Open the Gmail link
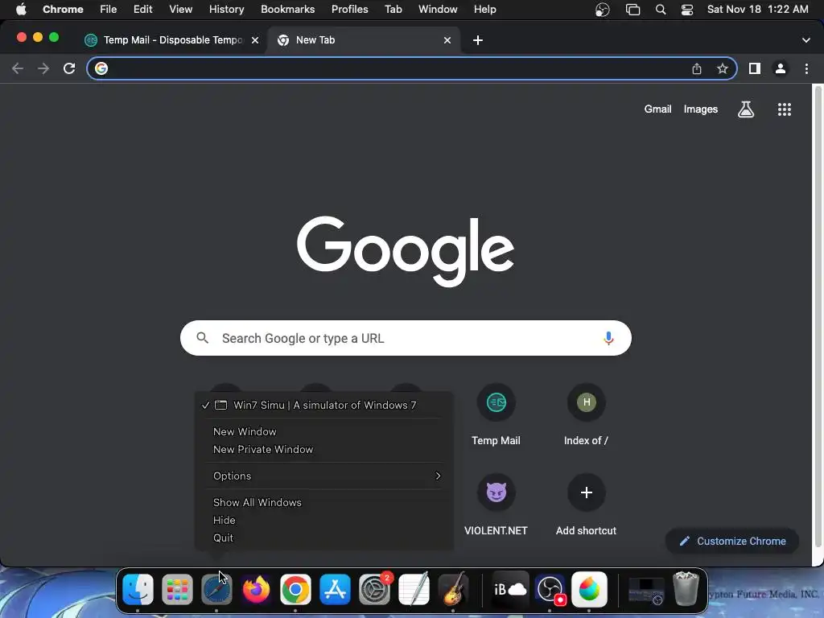 click(657, 109)
